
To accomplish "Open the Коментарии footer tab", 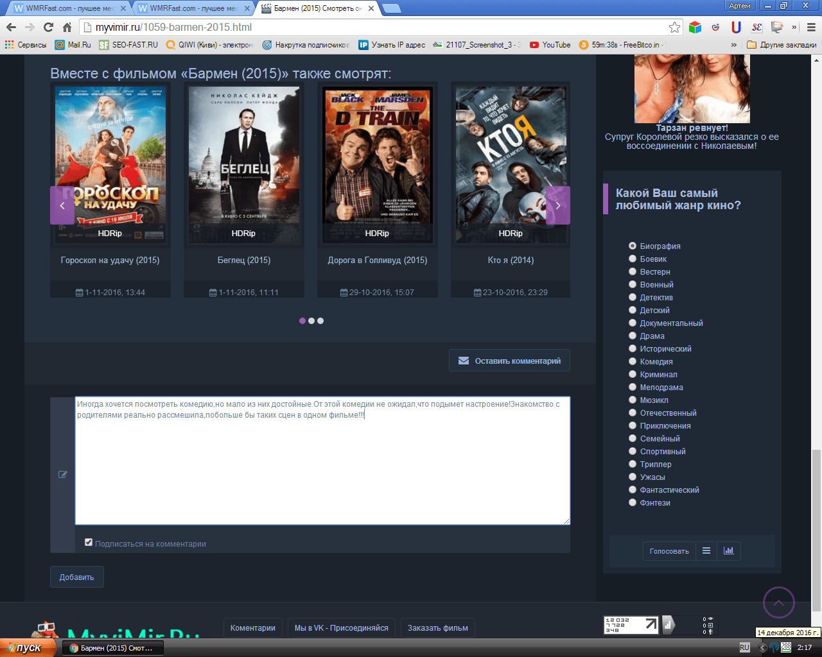I will tap(253, 628).
